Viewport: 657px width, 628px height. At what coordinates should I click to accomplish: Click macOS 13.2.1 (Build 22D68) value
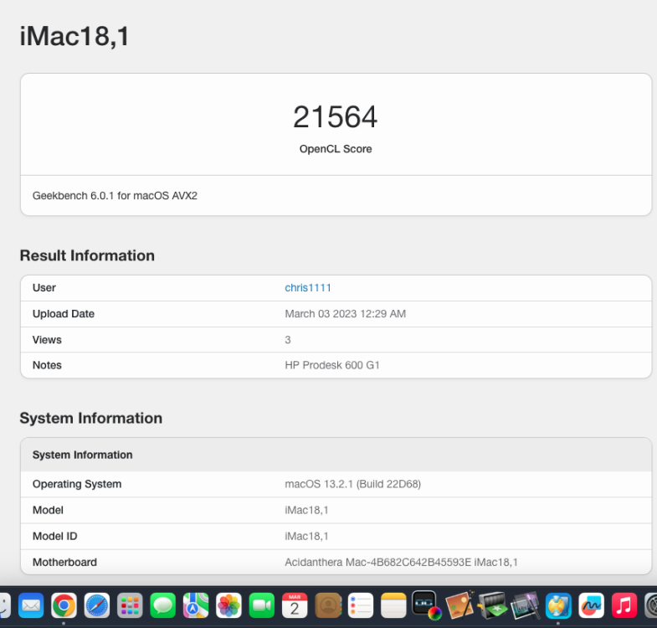pos(353,484)
